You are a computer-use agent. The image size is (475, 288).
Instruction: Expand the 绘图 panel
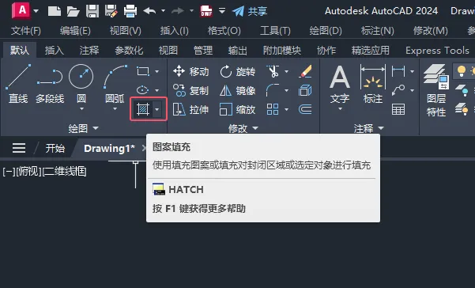[x=83, y=128]
